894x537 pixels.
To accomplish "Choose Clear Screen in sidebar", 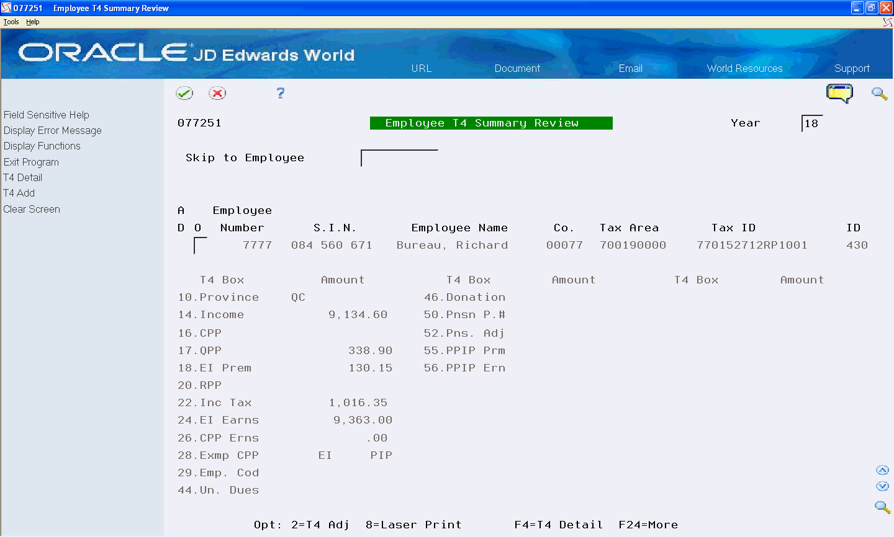I will point(32,209).
